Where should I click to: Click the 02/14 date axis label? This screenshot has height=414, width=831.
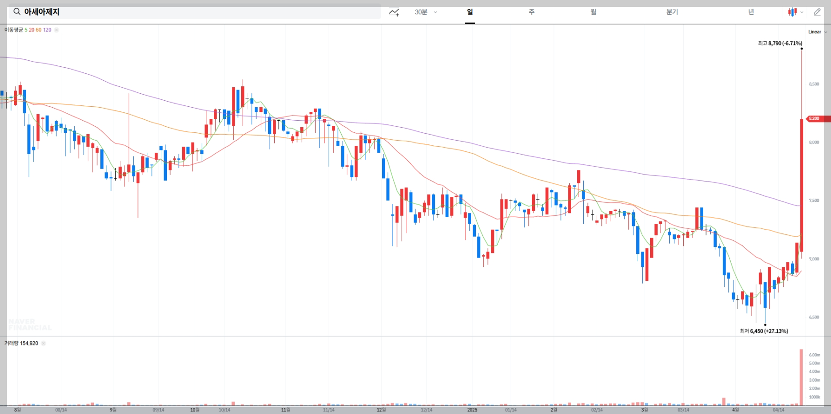[x=597, y=410]
